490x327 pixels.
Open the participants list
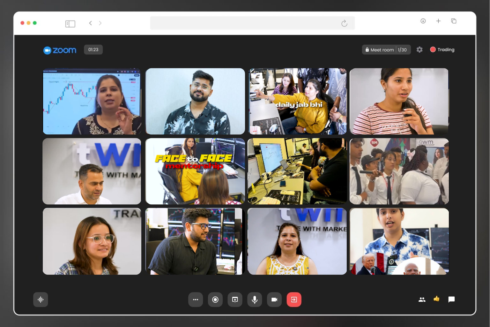pos(422,300)
